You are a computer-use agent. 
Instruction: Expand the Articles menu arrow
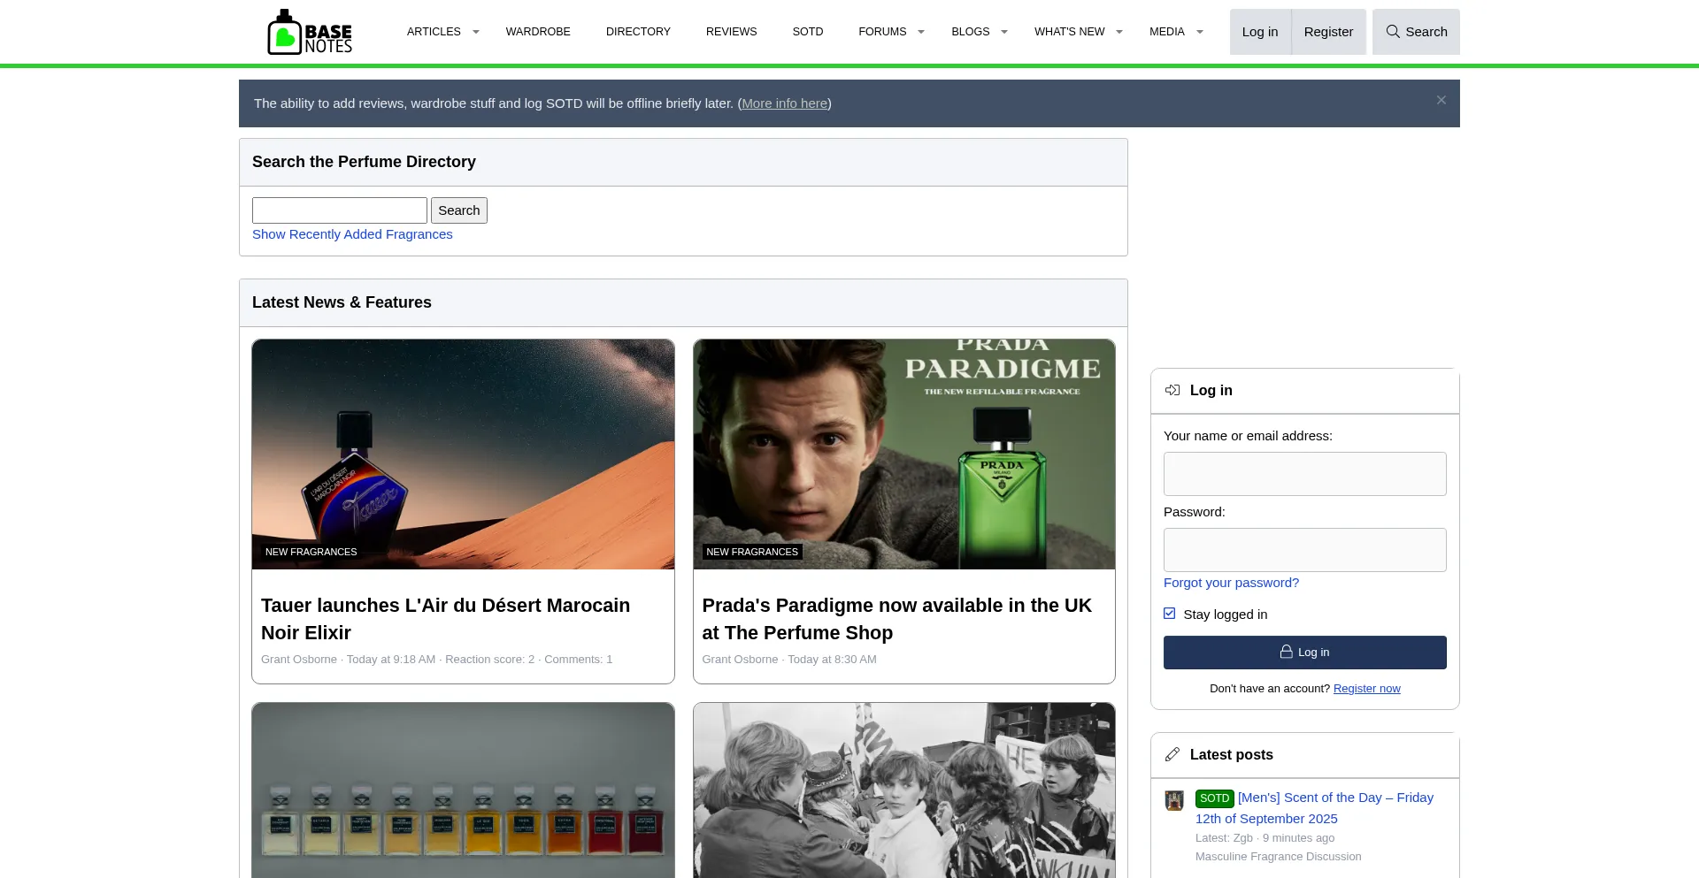[476, 32]
